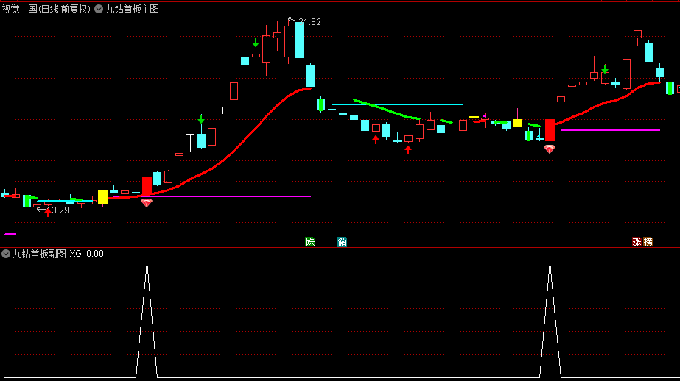Click the 21.82 high price label
This screenshot has height=381, width=680.
pyautogui.click(x=309, y=22)
